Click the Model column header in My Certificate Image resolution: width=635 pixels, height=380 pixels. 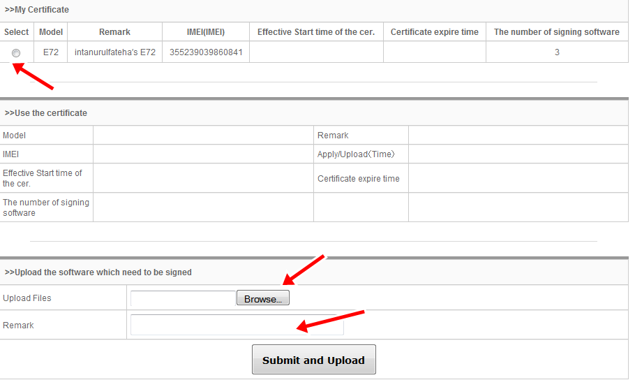51,32
